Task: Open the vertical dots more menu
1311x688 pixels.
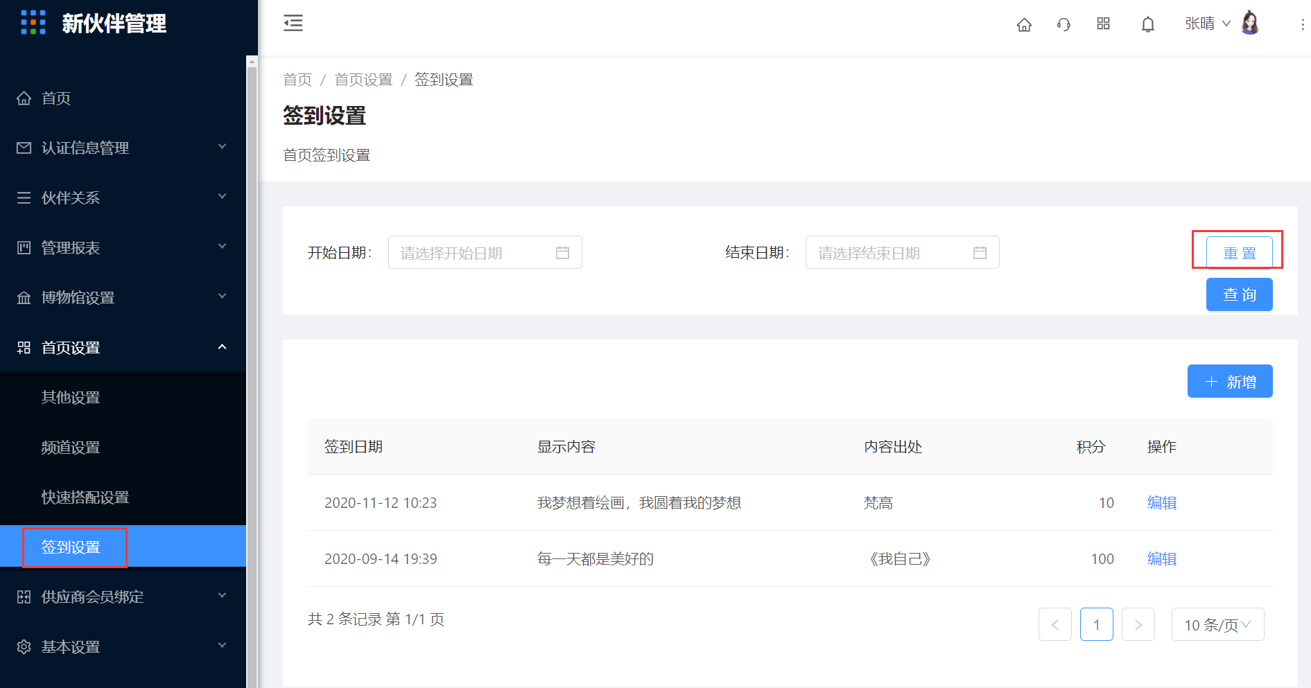Action: (1303, 24)
